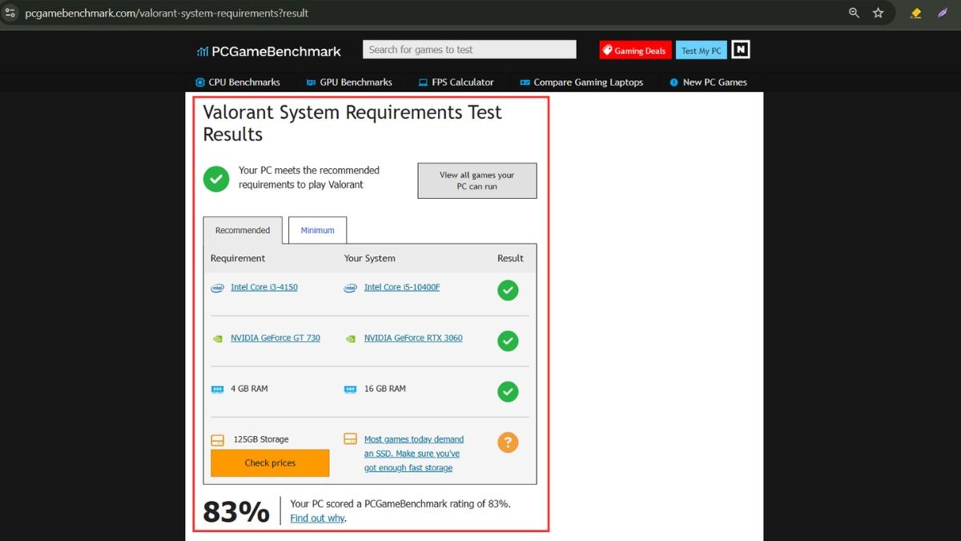This screenshot has width=961, height=541.
Task: Click the orange question mark storage result
Action: [508, 442]
